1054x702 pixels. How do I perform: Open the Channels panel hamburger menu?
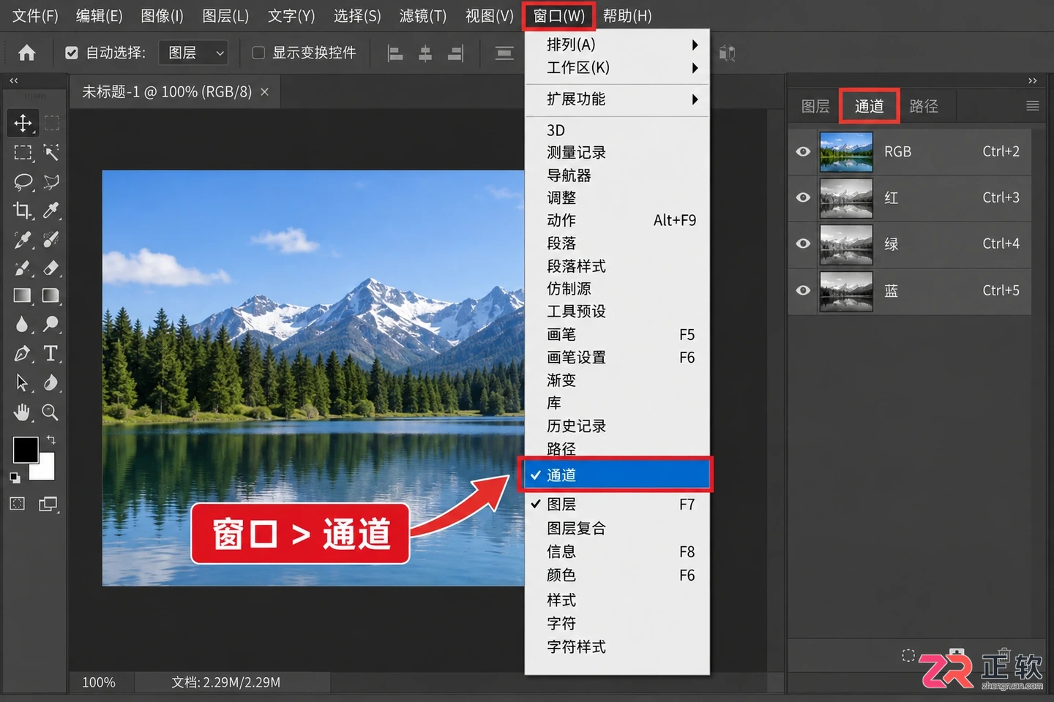[1032, 106]
